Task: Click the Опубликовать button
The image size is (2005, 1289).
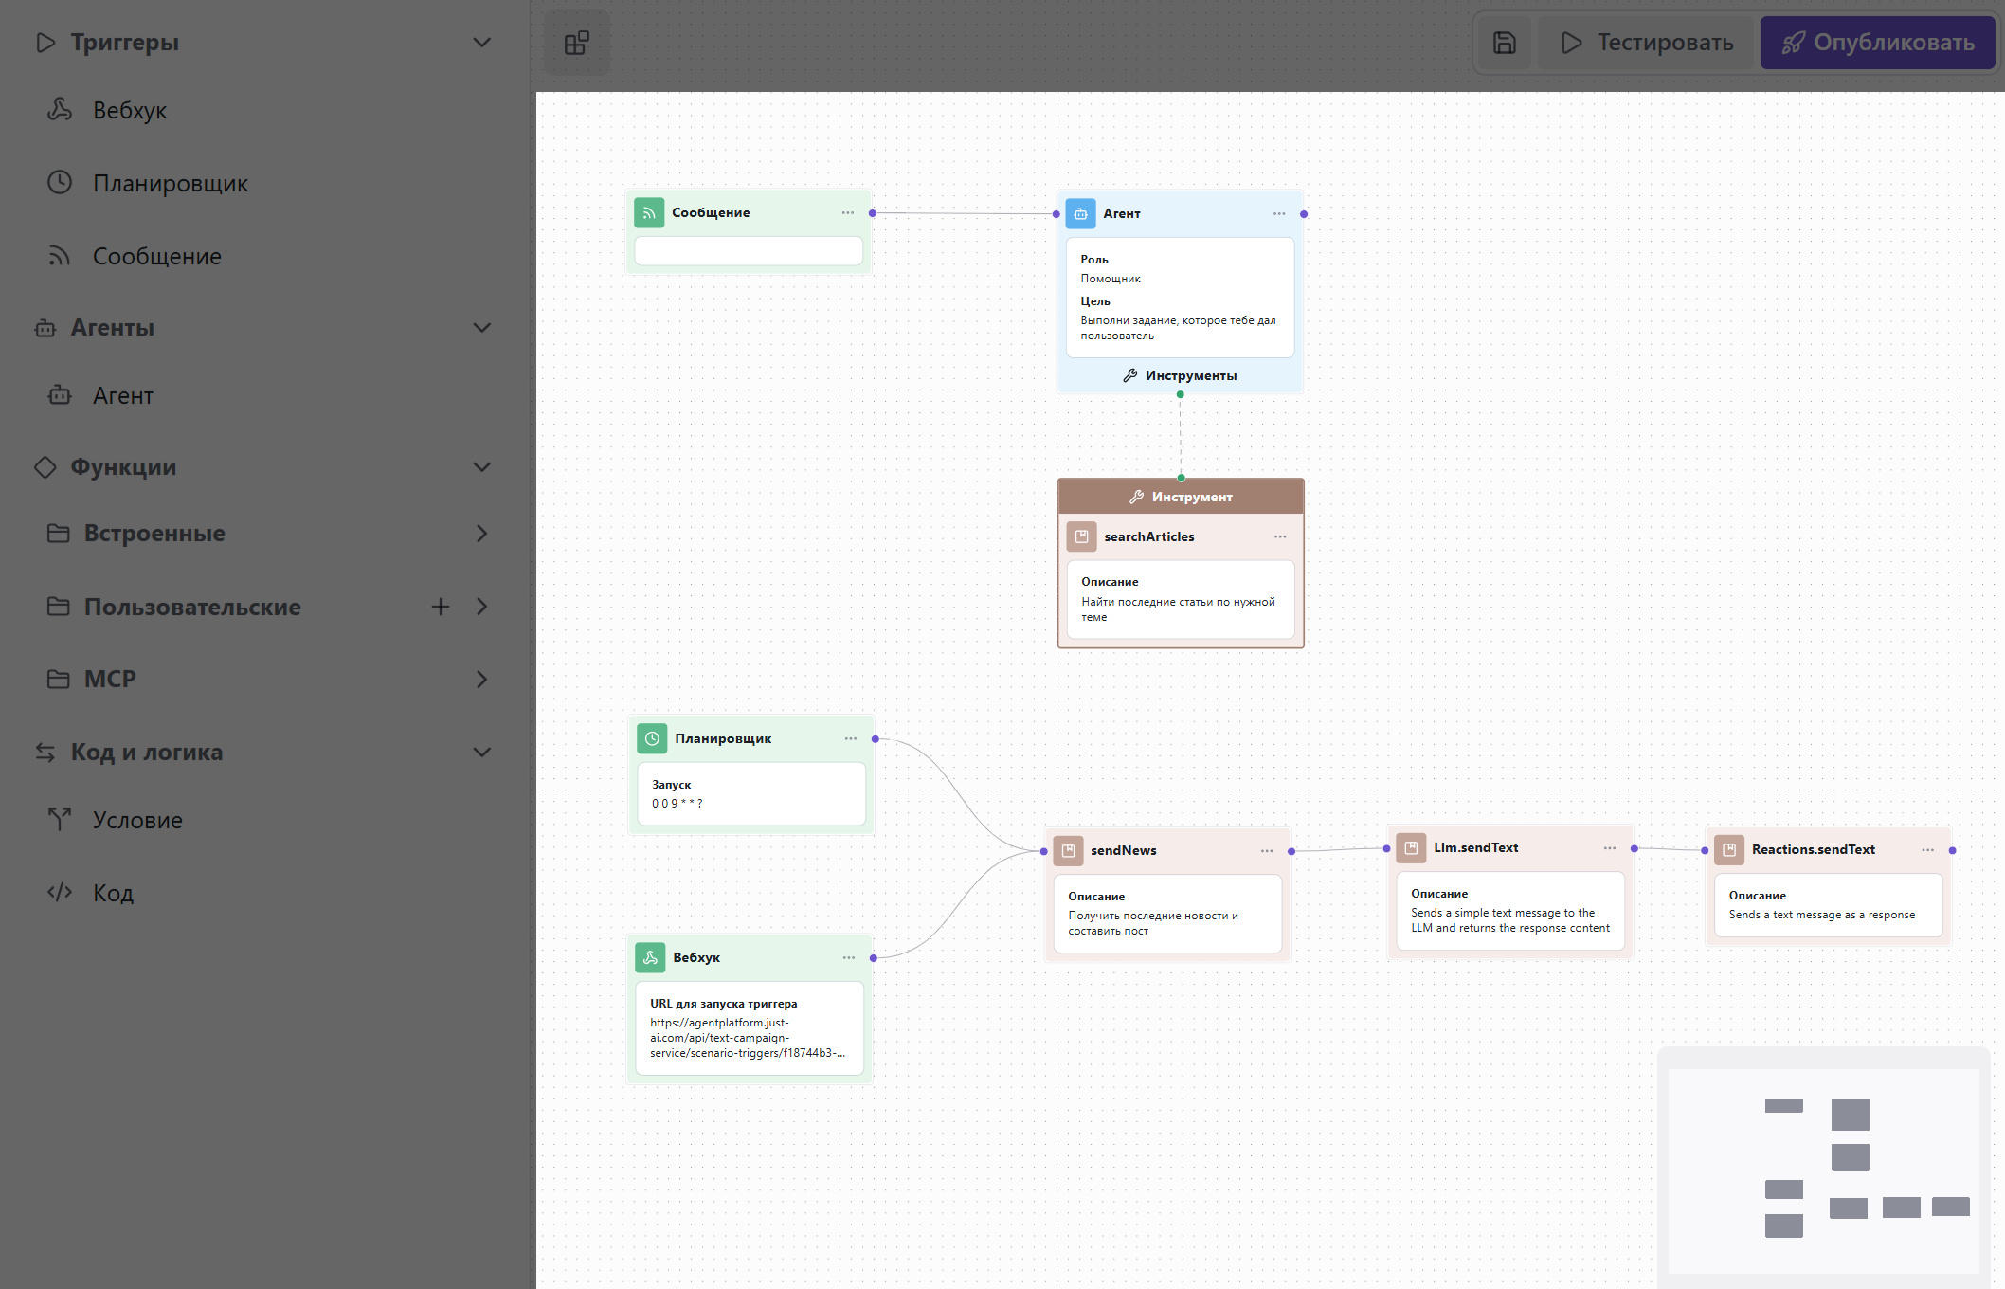Action: (x=1877, y=43)
